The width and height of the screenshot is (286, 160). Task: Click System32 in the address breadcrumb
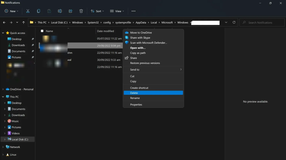(93, 22)
